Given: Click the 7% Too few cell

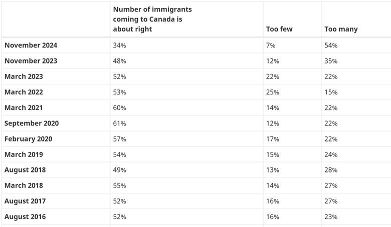Looking at the screenshot, I should pos(271,45).
